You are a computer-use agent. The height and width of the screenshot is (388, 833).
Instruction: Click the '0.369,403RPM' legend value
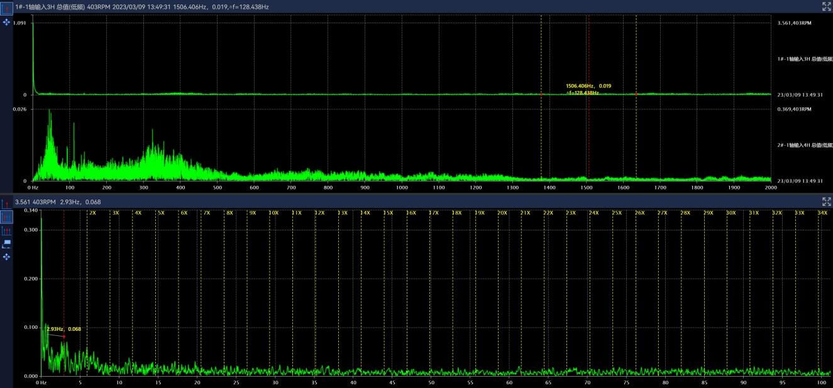coord(794,109)
